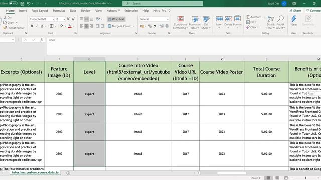Switch to Page Break Preview in status bar
This screenshot has width=321, height=180.
point(286,178)
